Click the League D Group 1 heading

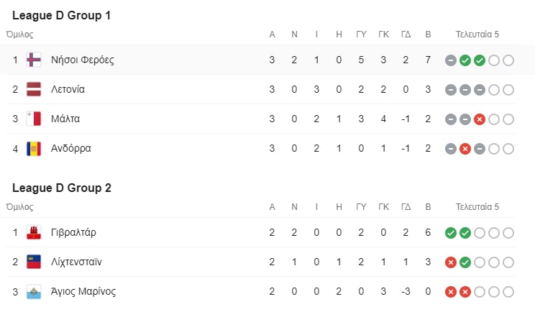tap(61, 15)
